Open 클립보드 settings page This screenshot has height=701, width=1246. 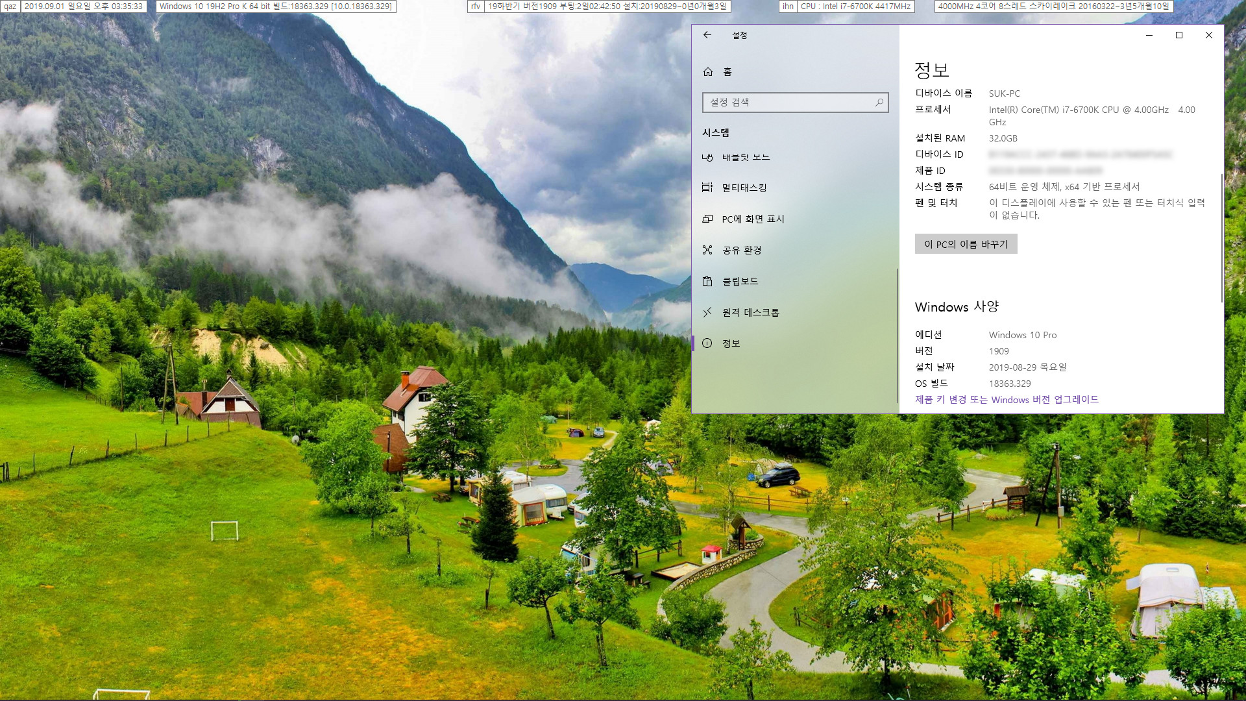tap(794, 281)
